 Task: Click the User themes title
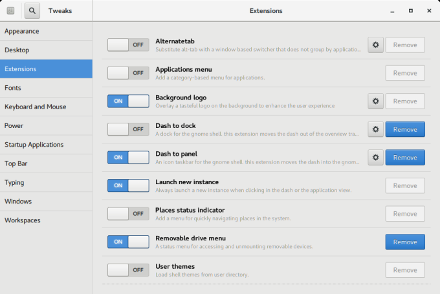[x=175, y=266]
